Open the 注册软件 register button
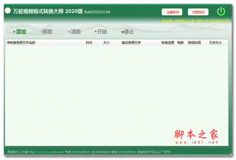This screenshot has width=236, height=160. pos(172,12)
